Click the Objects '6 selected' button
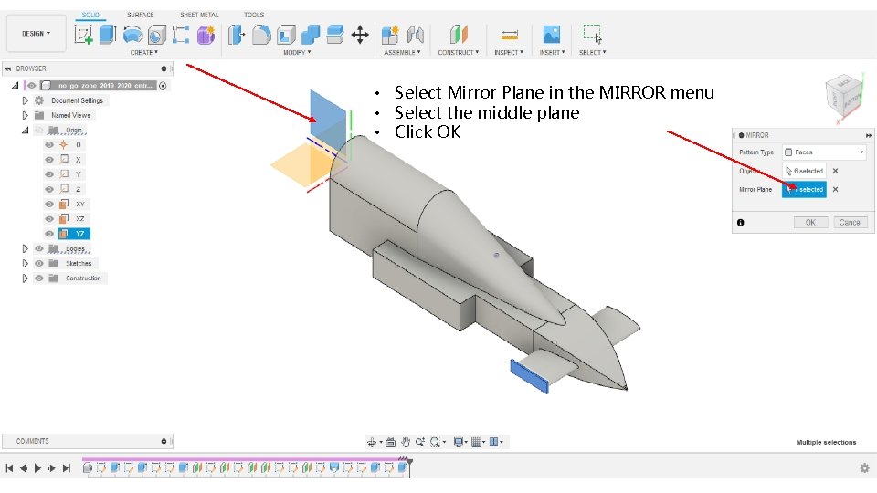 pos(804,171)
